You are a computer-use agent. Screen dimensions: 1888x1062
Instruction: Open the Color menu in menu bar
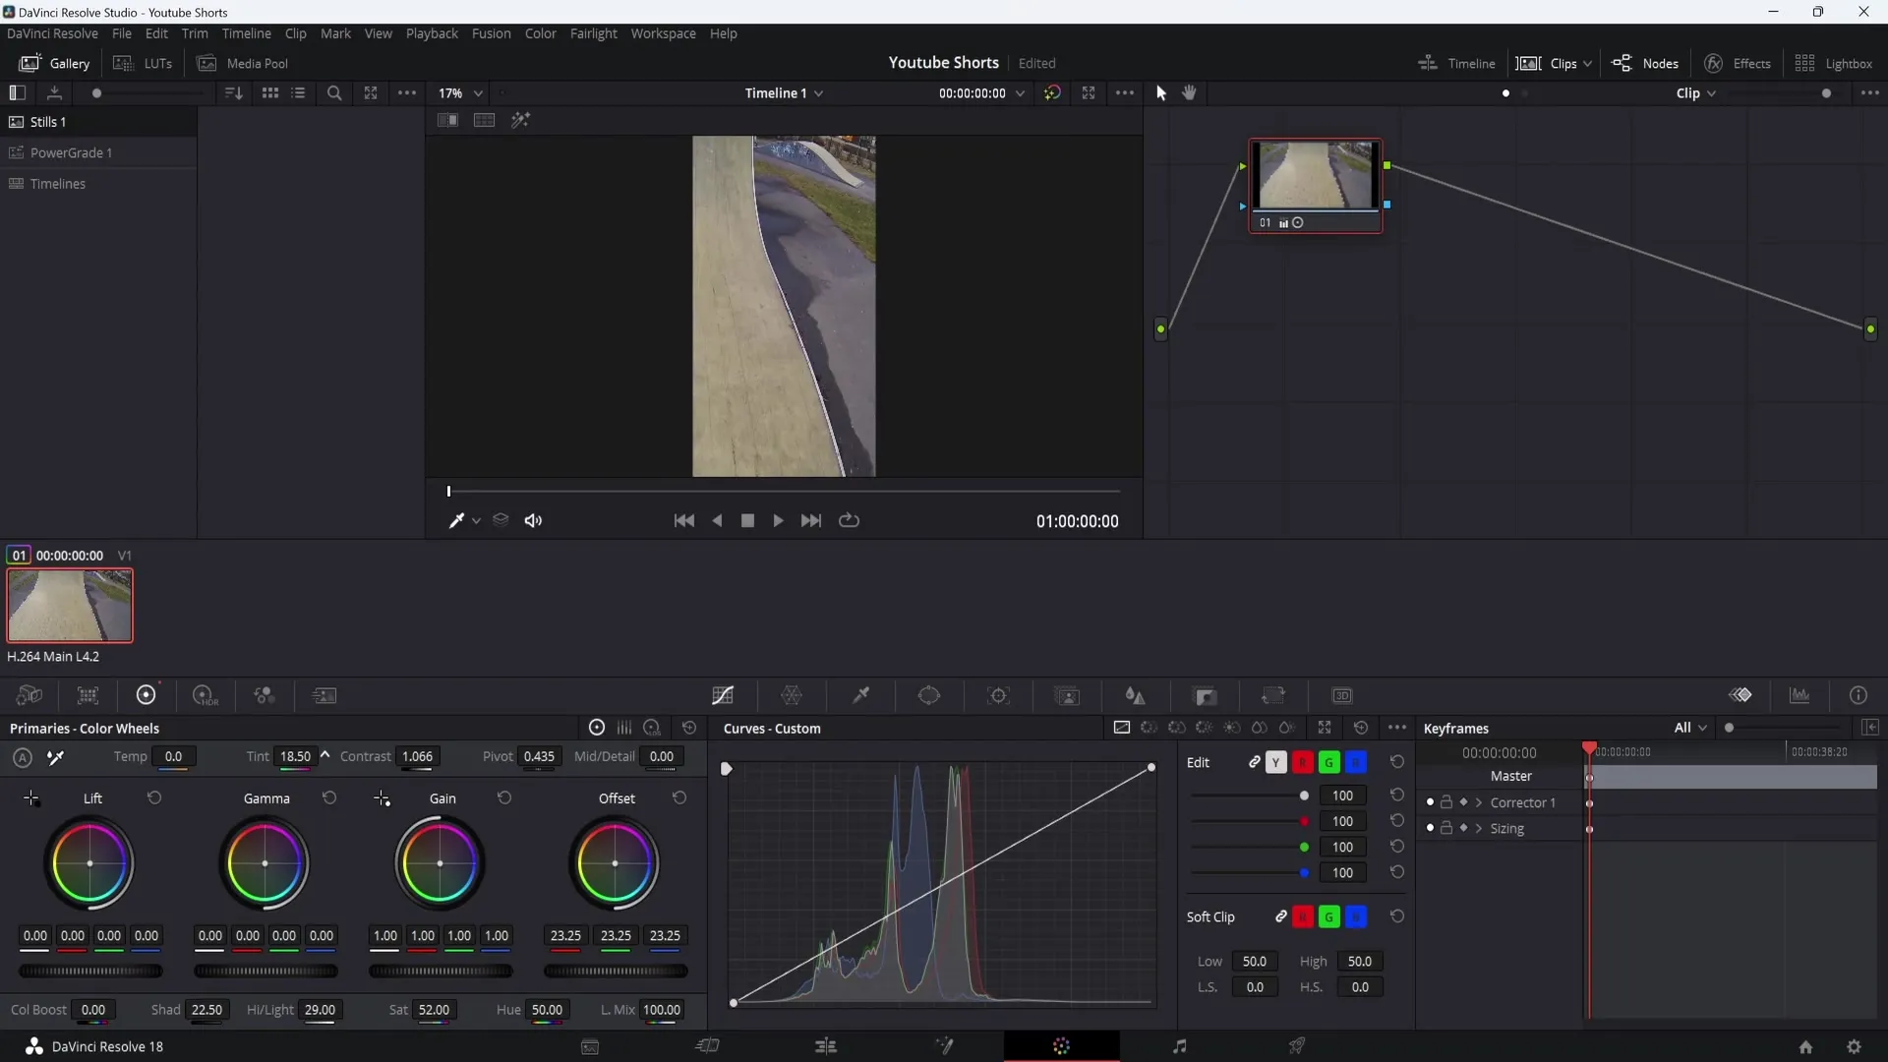(540, 32)
